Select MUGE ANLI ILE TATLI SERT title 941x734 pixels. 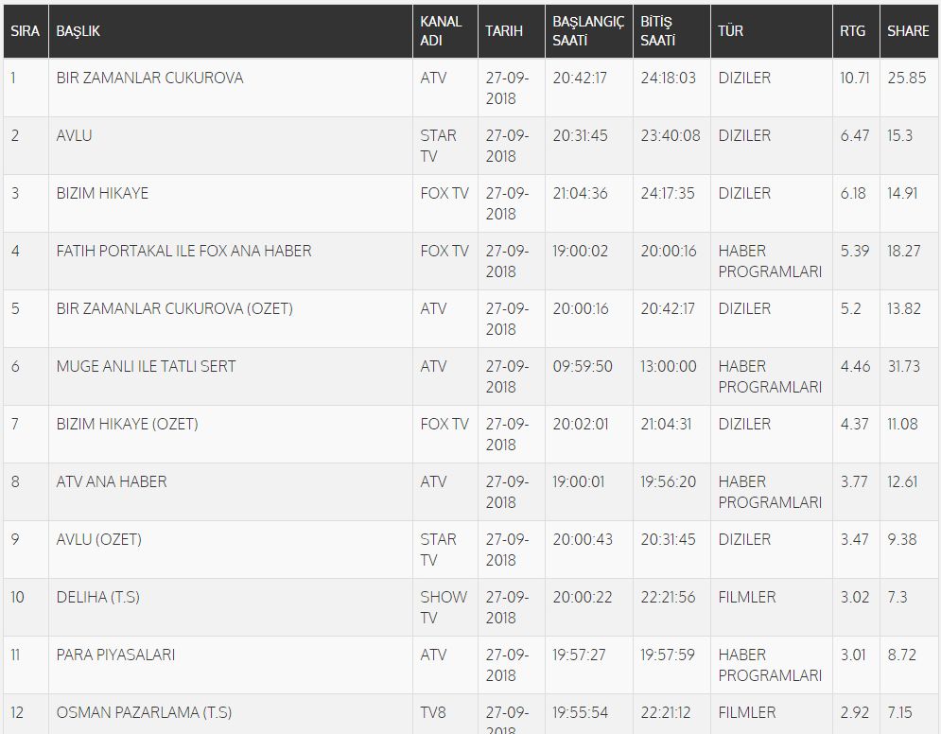(x=146, y=366)
